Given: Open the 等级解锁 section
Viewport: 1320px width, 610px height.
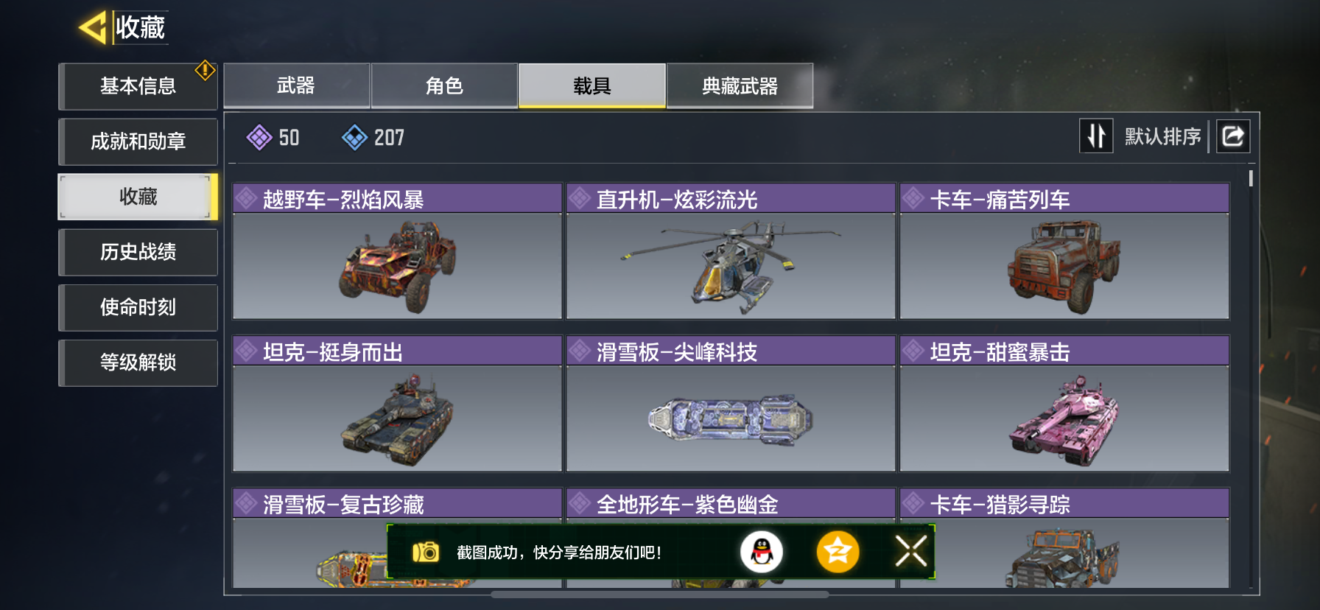Looking at the screenshot, I should (x=138, y=362).
